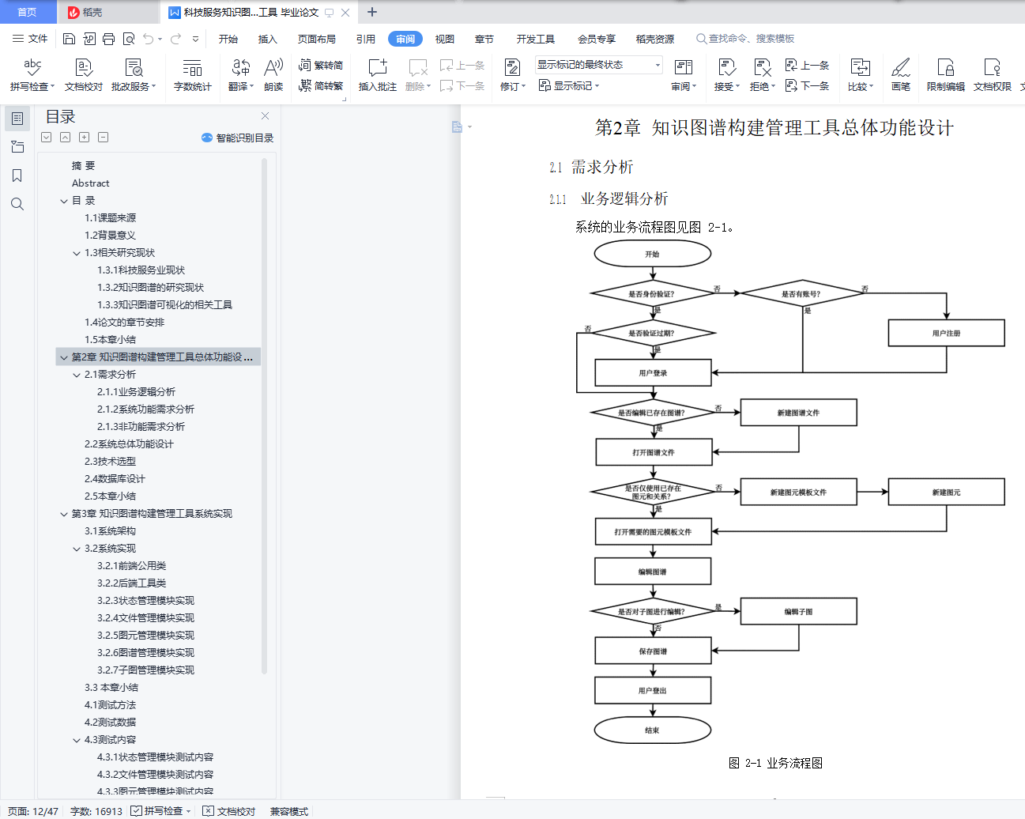The height and width of the screenshot is (819, 1025).
Task: Switch to the 开始 ribbon tab
Action: pyautogui.click(x=228, y=39)
